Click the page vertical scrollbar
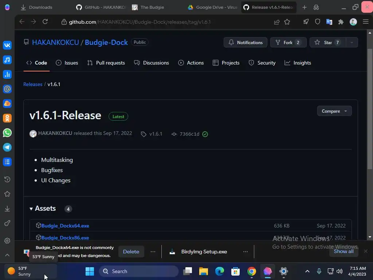The width and height of the screenshot is (373, 280). click(x=370, y=109)
